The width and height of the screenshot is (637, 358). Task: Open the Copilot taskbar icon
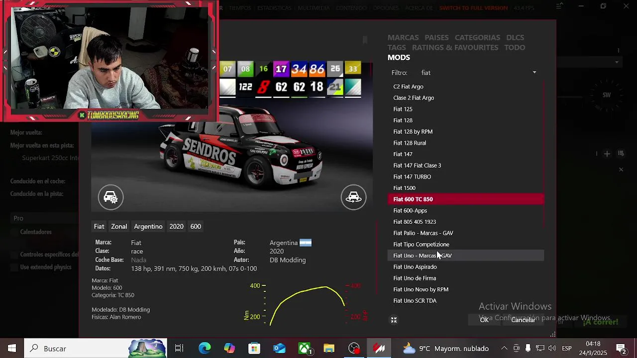tap(229, 349)
